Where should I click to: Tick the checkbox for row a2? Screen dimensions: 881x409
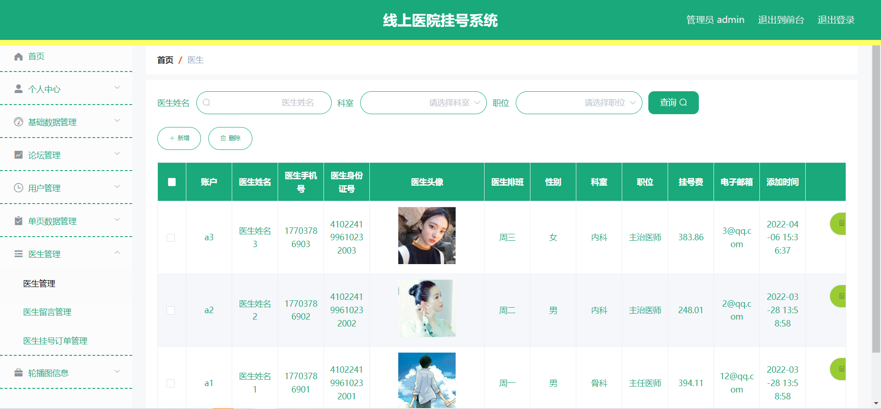[x=171, y=310]
